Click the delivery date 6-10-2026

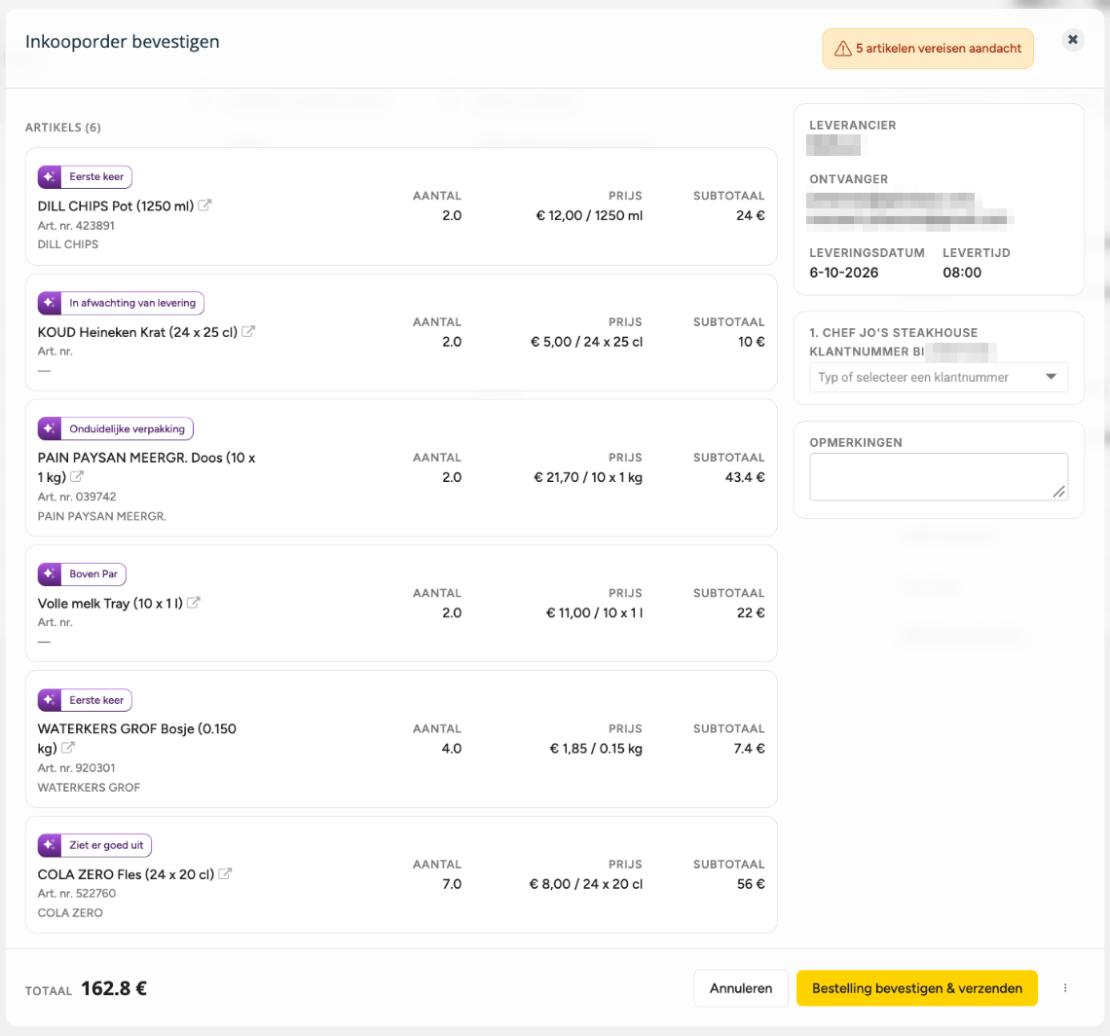844,273
